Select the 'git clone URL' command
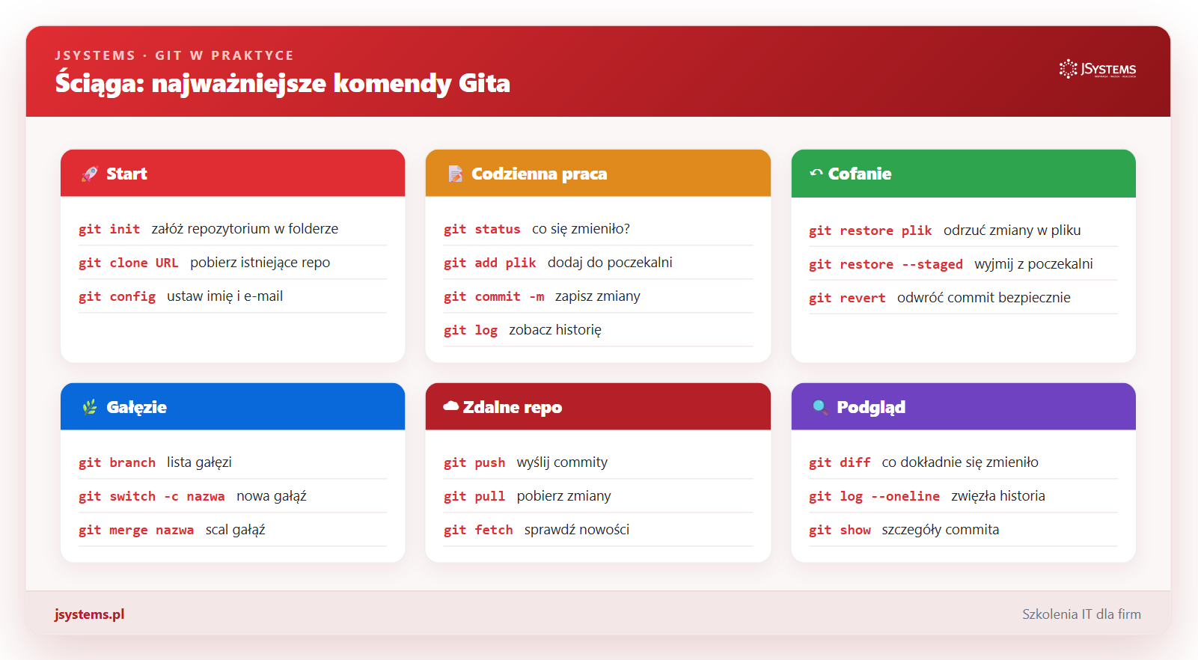The width and height of the screenshot is (1198, 660). (129, 263)
